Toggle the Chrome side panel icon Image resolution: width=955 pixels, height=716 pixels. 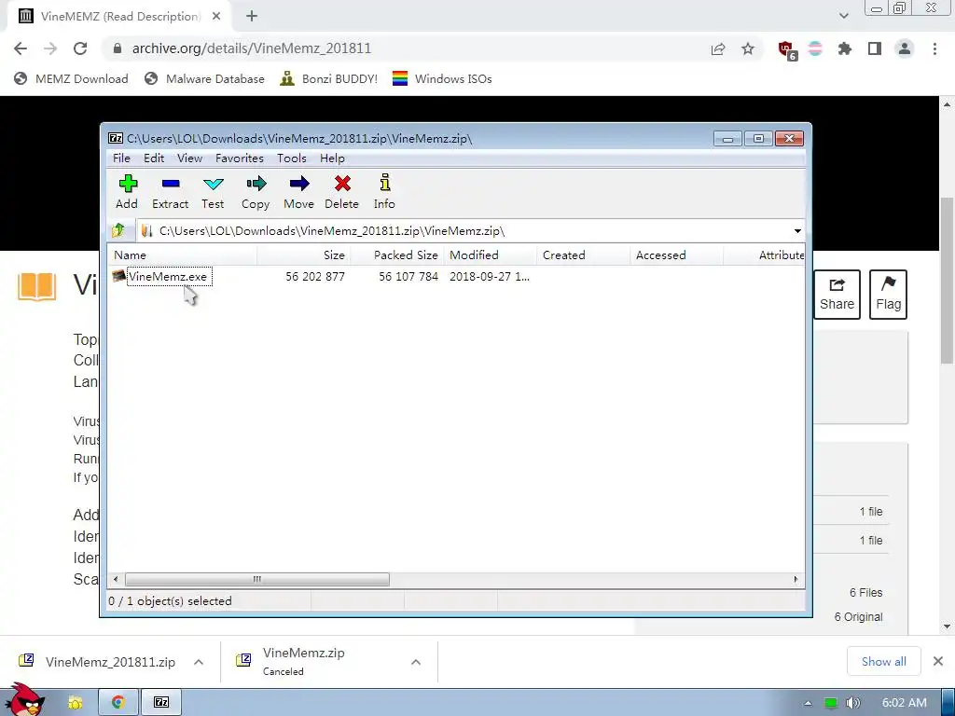point(875,48)
